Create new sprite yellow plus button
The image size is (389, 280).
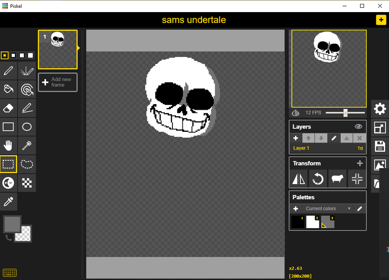click(x=381, y=20)
